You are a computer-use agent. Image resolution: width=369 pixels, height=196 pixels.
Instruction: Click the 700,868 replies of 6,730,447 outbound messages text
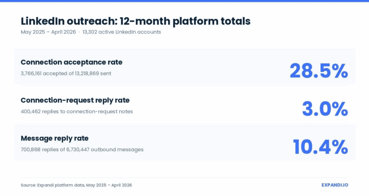point(82,150)
